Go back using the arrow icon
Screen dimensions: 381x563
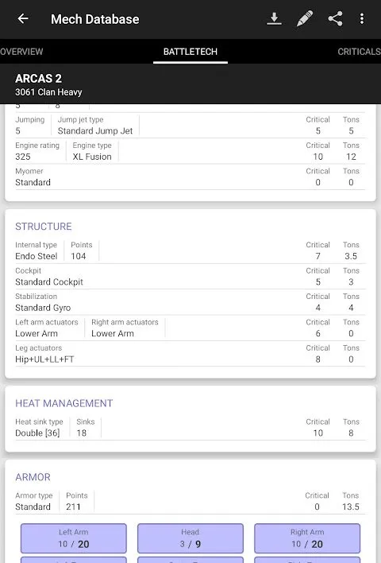pos(23,18)
